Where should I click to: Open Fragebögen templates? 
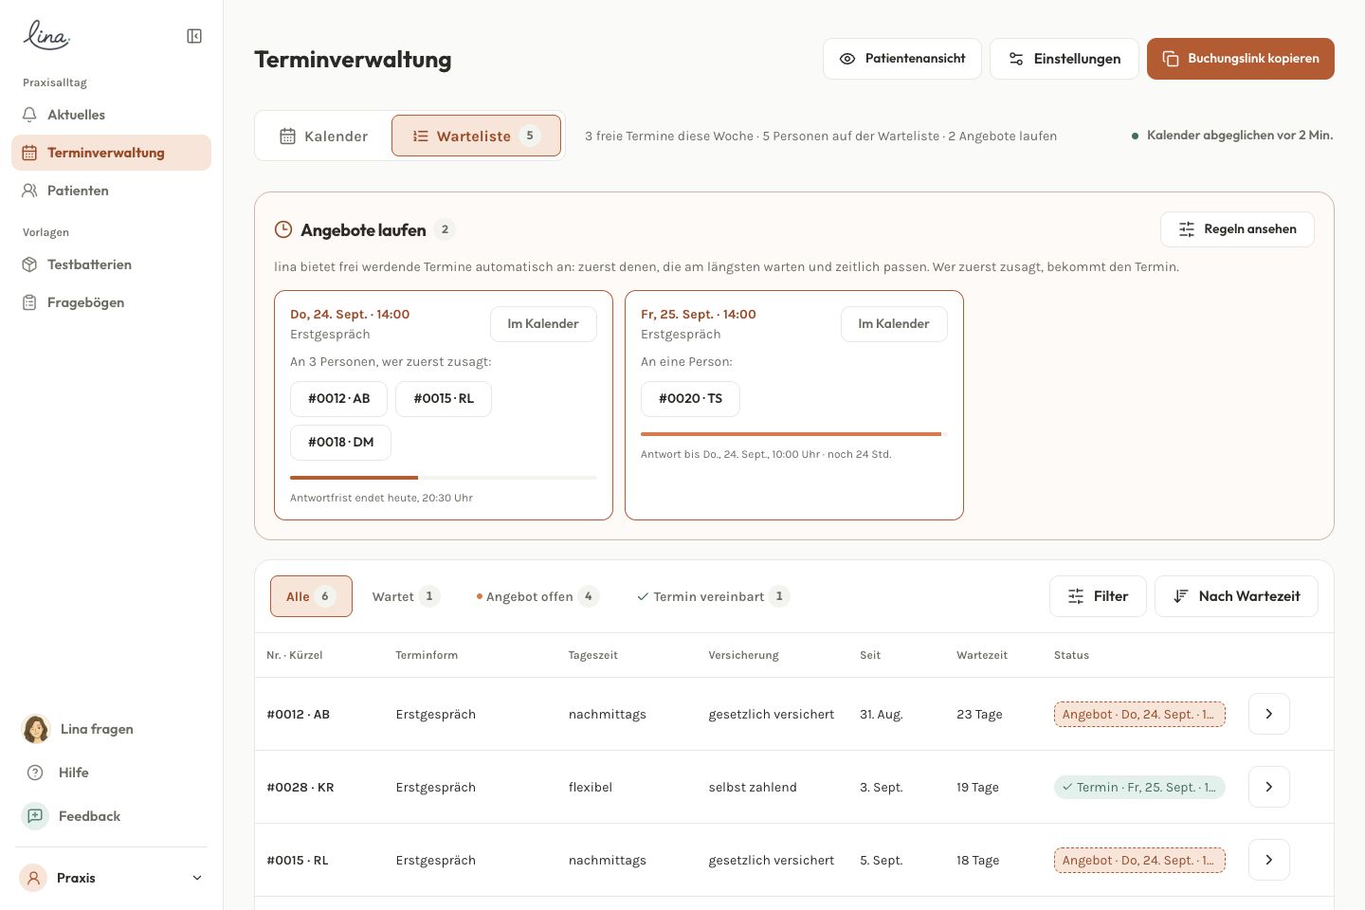point(111,302)
